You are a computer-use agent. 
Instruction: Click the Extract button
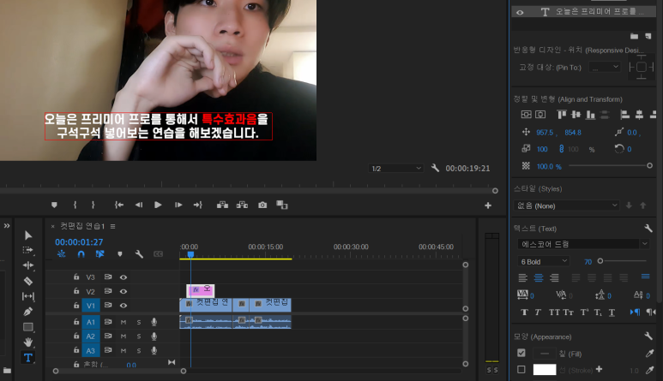[x=242, y=205]
